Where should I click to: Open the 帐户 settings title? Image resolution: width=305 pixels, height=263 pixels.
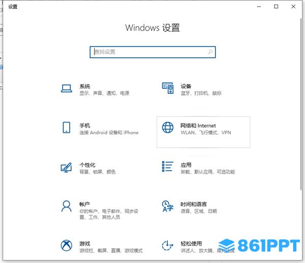point(84,204)
